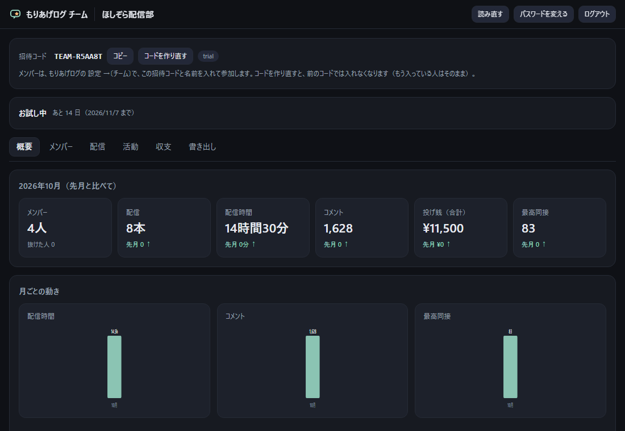Click the もりあげログ チーム title
The image size is (625, 431).
click(57, 15)
